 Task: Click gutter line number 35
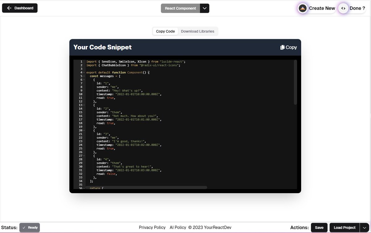tap(80, 185)
